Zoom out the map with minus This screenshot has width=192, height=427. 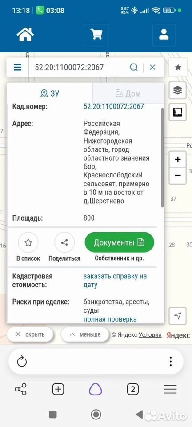178,176
